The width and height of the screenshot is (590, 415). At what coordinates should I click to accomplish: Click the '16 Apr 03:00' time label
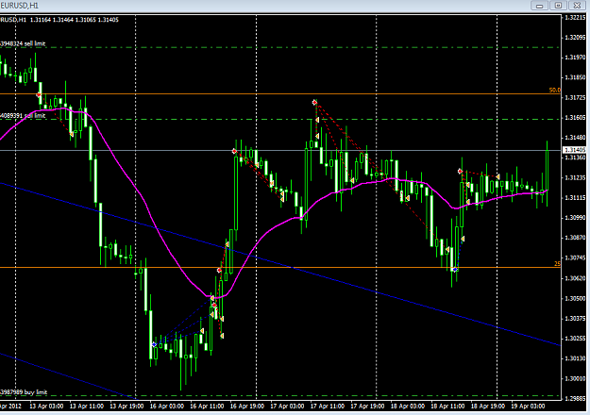coord(167,406)
